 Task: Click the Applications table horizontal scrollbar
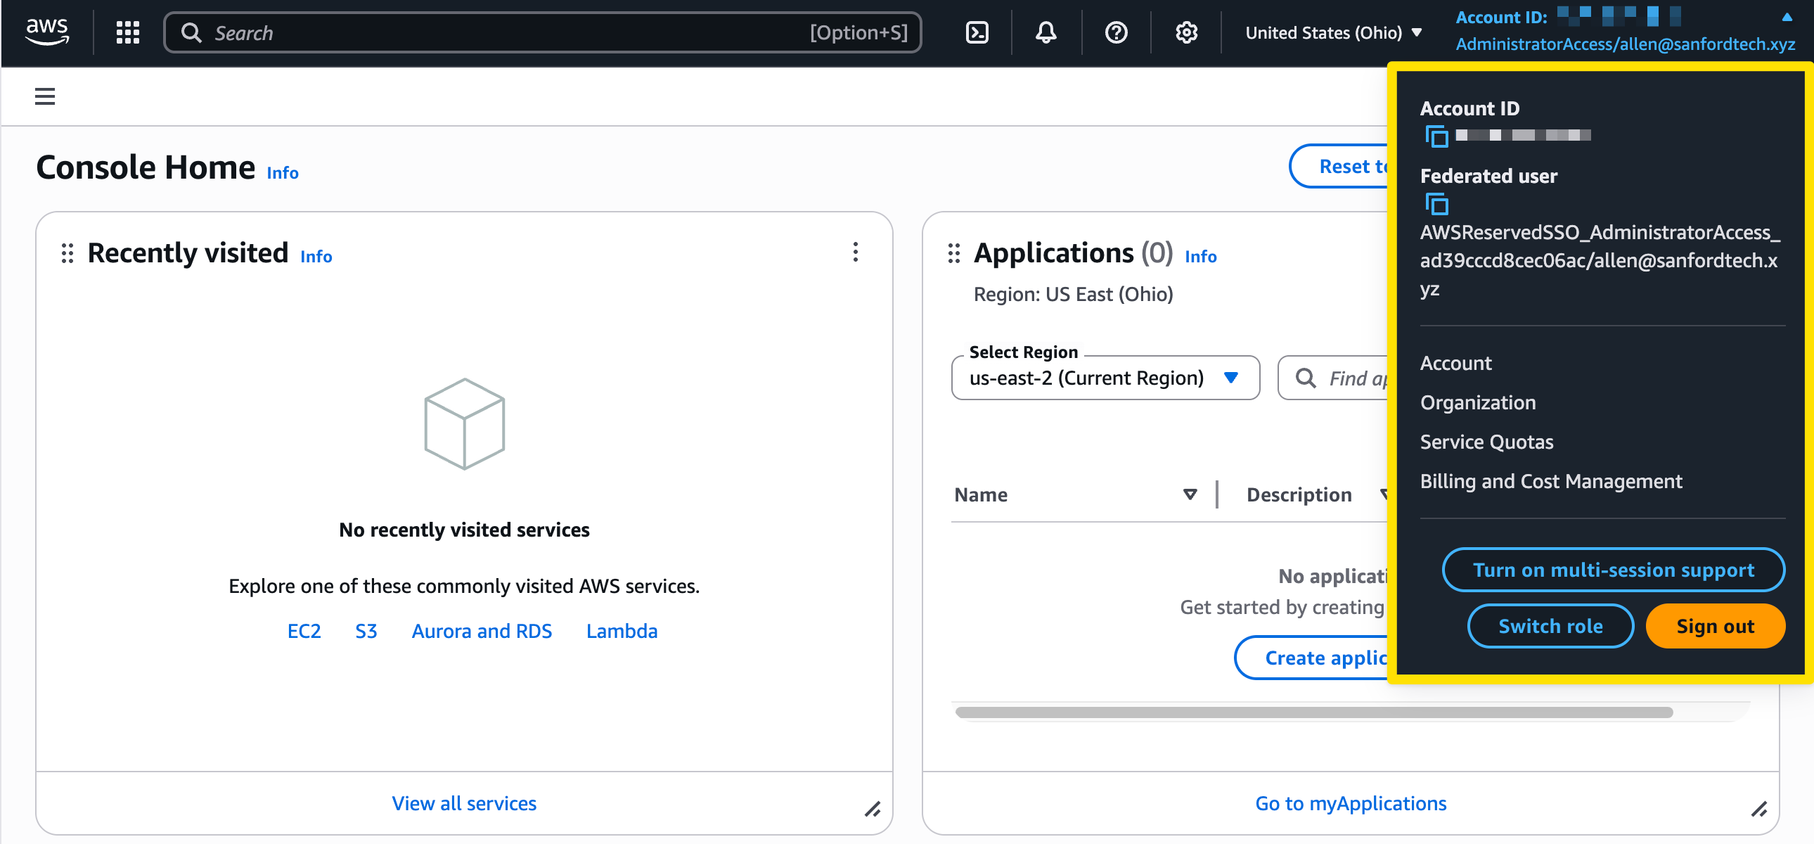1314,712
